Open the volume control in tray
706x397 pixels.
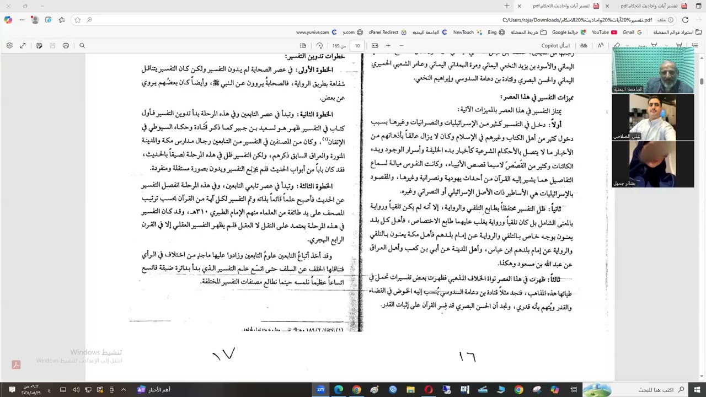pos(76,390)
